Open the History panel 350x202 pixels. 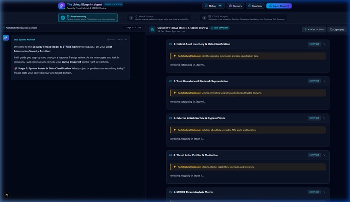click(213, 6)
